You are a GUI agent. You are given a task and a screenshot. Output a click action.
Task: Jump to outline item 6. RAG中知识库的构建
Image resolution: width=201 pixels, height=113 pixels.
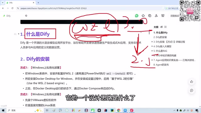[165, 56]
